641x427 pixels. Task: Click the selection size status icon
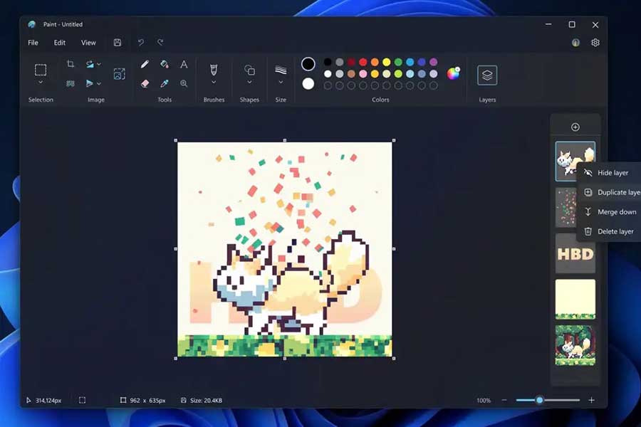point(82,401)
